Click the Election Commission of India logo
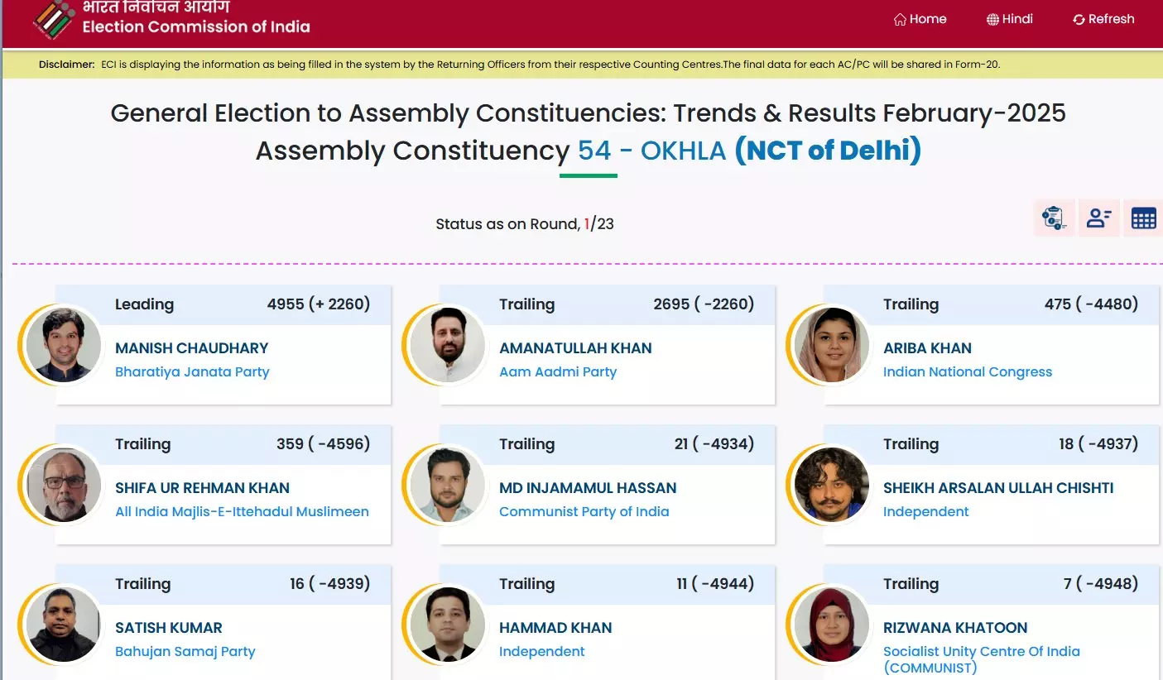1163x680 pixels. (x=55, y=20)
